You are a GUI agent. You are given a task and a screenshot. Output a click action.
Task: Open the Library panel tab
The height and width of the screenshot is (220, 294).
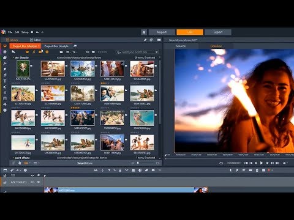(x=12, y=40)
